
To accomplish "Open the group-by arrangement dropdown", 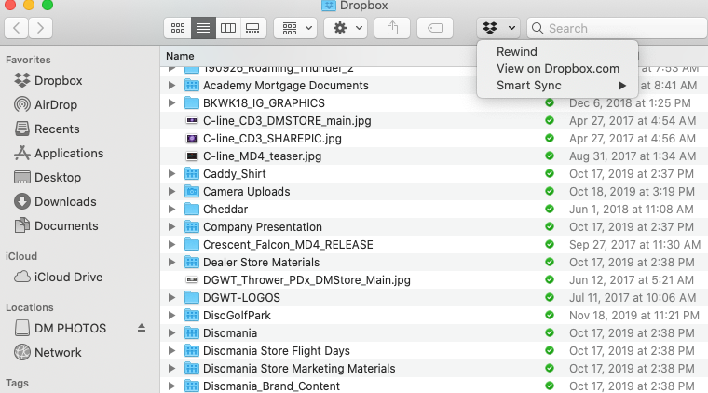I will tap(295, 28).
